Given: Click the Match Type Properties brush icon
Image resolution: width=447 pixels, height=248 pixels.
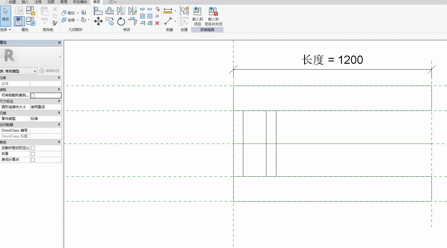Looking at the screenshot, I should pos(55,23).
